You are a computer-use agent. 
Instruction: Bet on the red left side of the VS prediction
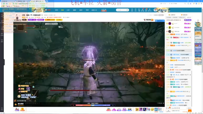coord(73,105)
